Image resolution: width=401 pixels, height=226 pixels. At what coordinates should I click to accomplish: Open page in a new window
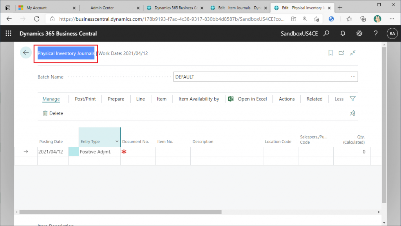pos(341,53)
